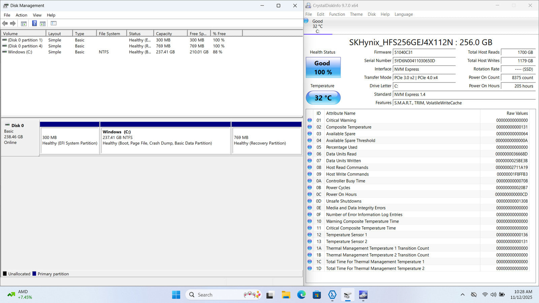This screenshot has height=303, width=539.
Task: Toggle the Show/Hide Console Tree toolbar icon
Action: pos(24,24)
